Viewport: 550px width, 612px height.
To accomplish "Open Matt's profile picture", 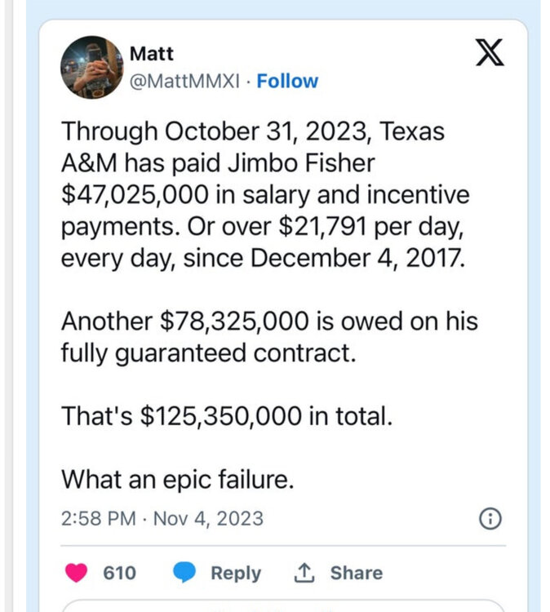I will coord(91,67).
